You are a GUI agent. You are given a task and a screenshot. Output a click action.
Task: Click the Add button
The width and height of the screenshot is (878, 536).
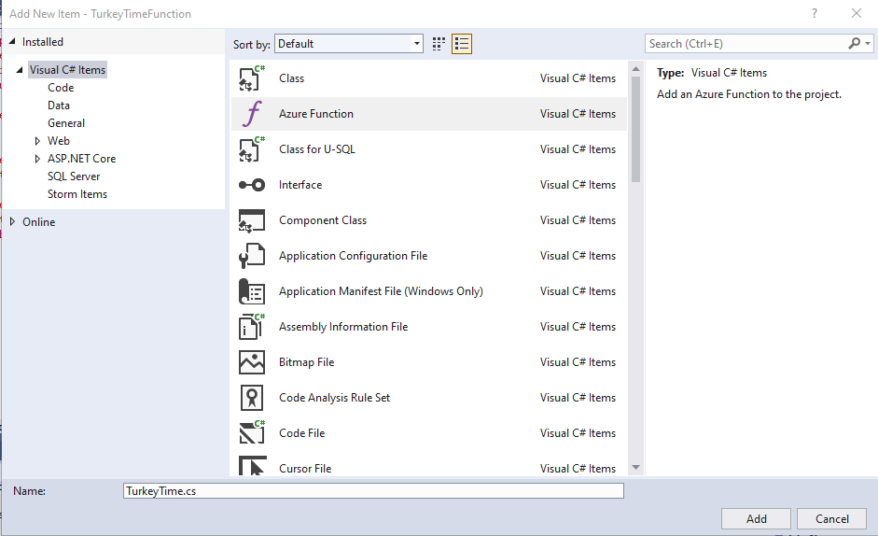click(x=756, y=518)
